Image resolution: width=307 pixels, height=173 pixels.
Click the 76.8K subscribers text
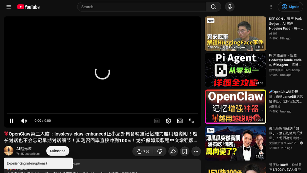click(28, 154)
